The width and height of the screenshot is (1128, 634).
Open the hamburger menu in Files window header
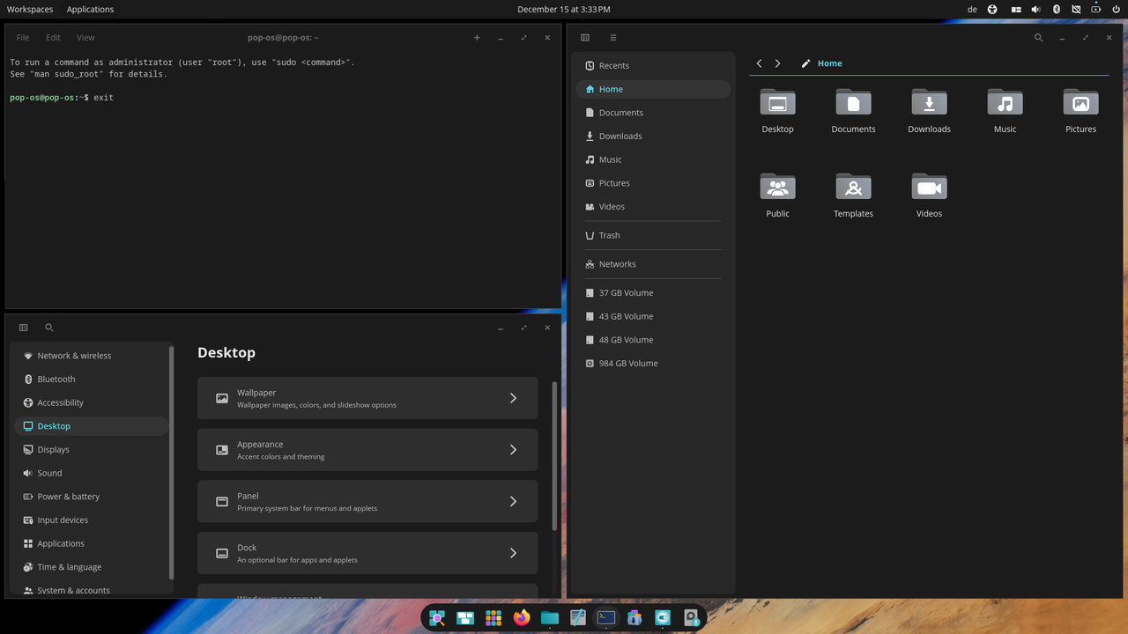(613, 38)
